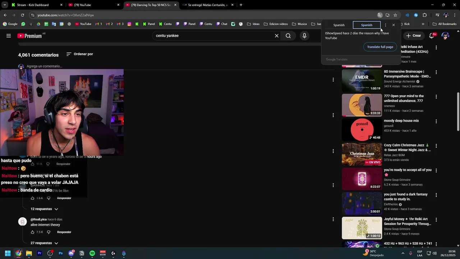Open the tab search dropdown arrow

(5, 5)
